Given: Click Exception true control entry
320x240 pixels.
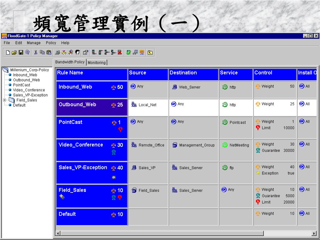Looking at the screenshot, I should tap(275, 173).
